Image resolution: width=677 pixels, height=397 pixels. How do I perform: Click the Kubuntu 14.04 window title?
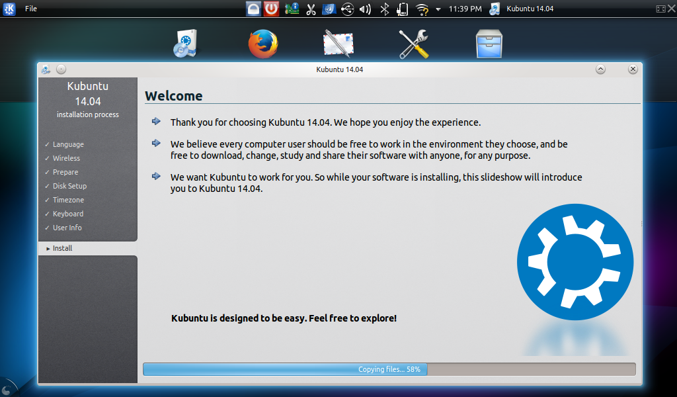(x=339, y=69)
